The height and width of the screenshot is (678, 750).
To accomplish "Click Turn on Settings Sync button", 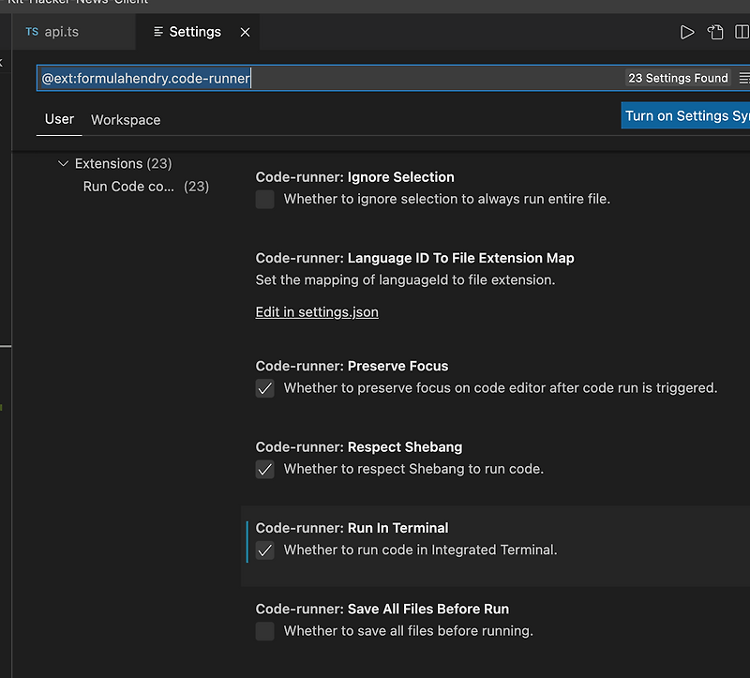I will (686, 116).
